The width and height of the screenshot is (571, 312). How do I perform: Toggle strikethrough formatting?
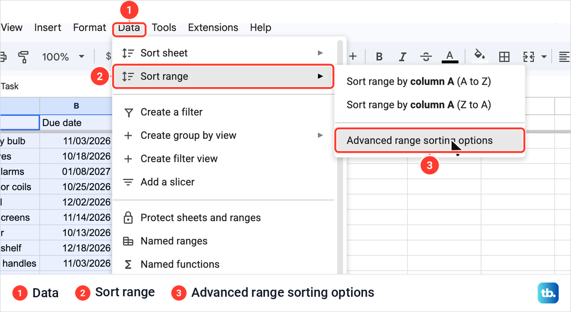(426, 57)
